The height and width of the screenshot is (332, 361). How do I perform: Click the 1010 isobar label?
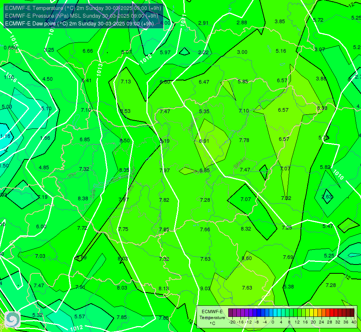[x=339, y=174]
